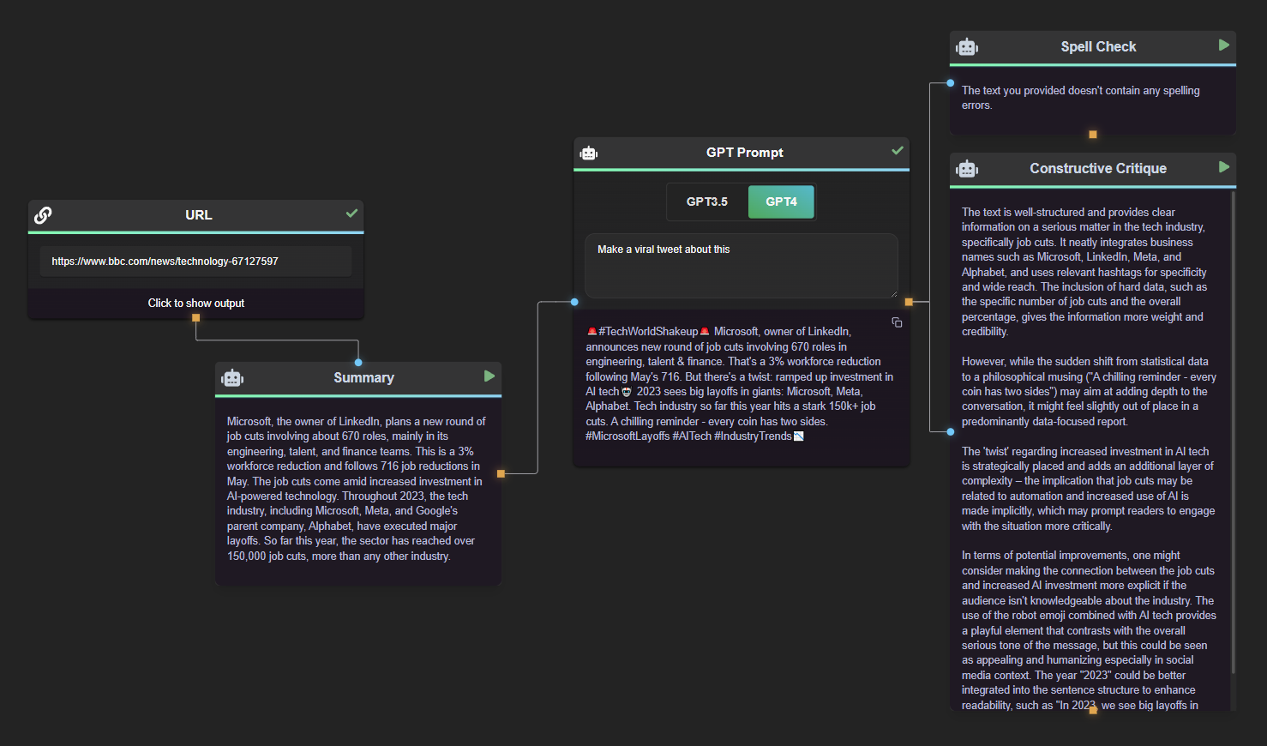Click the GPT Prompt node title
This screenshot has width=1267, height=746.
(745, 153)
